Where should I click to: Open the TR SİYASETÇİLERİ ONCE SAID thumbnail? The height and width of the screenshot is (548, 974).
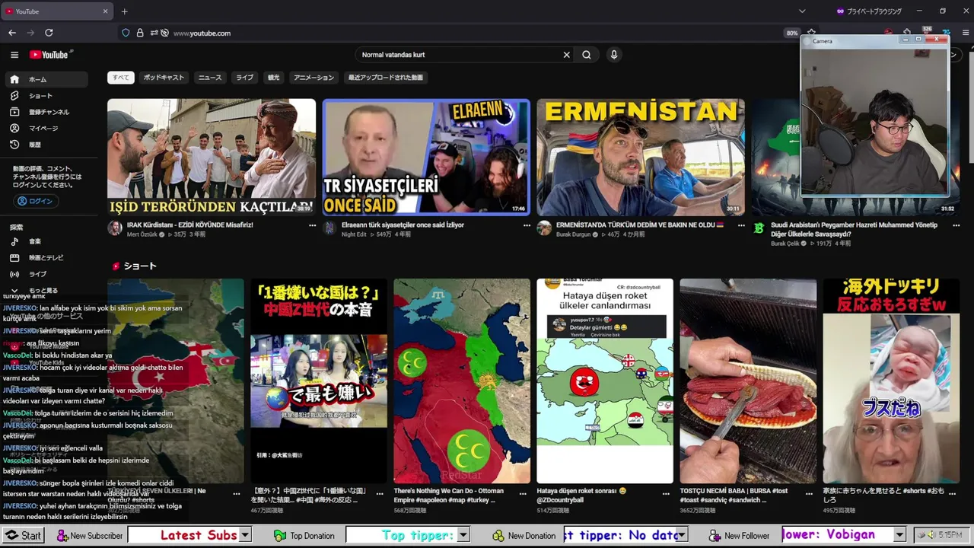(426, 158)
